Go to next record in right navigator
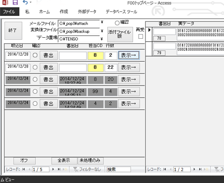 194,169
